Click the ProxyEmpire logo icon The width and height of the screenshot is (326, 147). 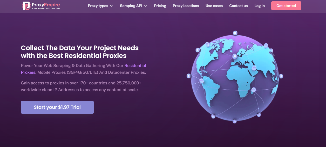coord(26,6)
